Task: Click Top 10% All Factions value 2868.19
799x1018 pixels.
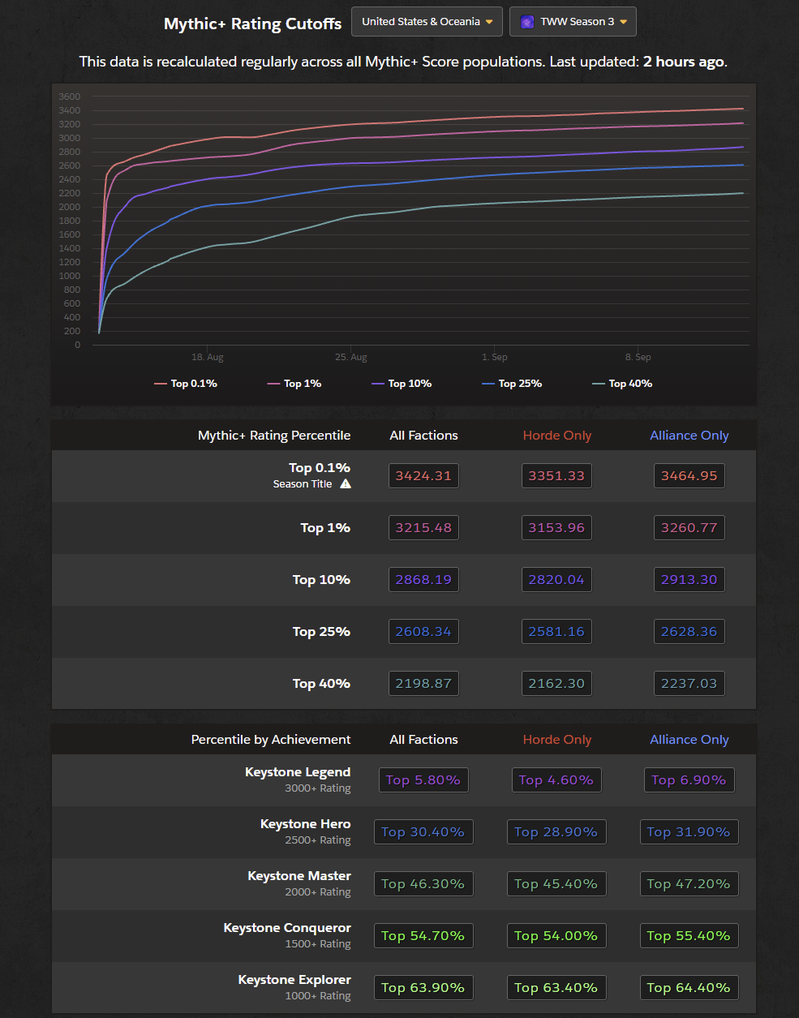Action: [x=423, y=580]
